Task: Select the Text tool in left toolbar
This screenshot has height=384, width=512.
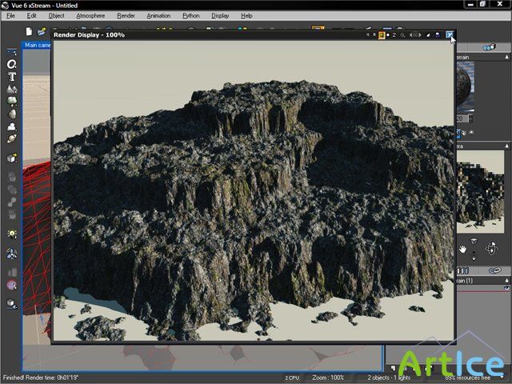Action: pyautogui.click(x=12, y=76)
